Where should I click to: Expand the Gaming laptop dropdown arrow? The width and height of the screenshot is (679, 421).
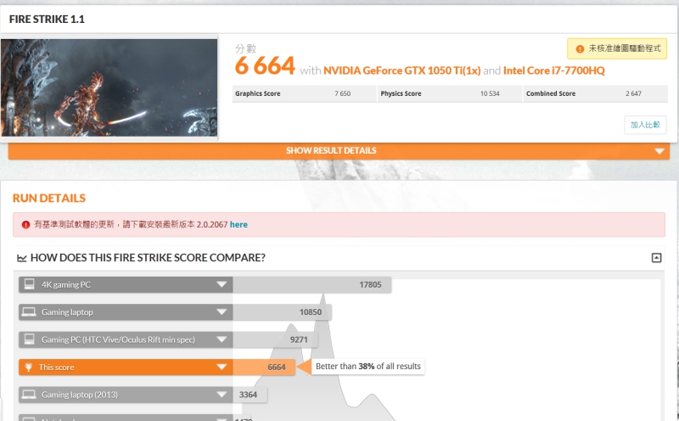click(x=222, y=312)
